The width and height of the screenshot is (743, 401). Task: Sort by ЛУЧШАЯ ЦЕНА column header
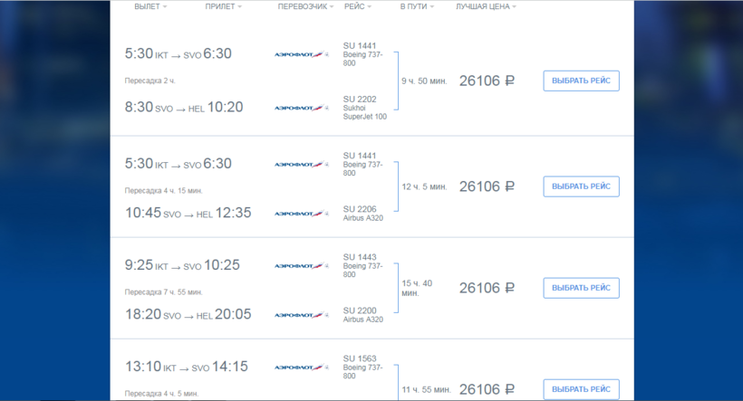(x=486, y=6)
